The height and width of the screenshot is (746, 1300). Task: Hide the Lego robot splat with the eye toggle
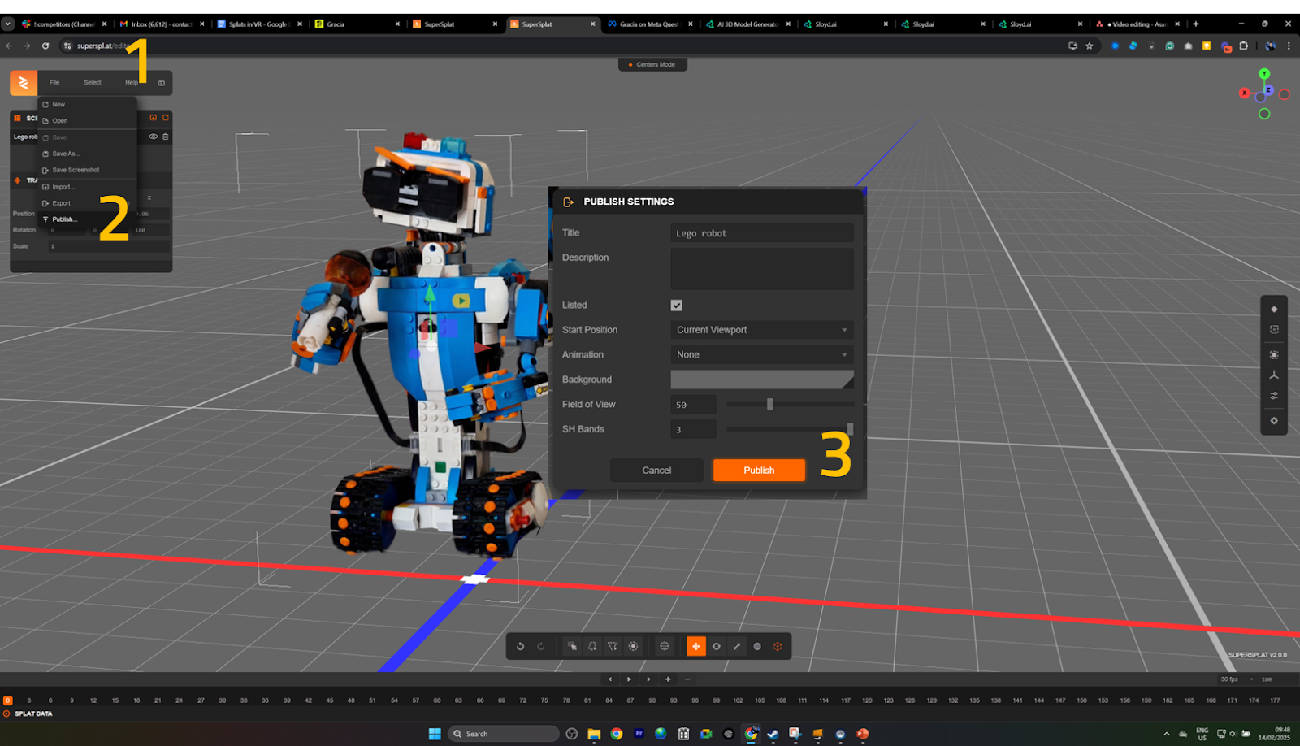(x=153, y=137)
